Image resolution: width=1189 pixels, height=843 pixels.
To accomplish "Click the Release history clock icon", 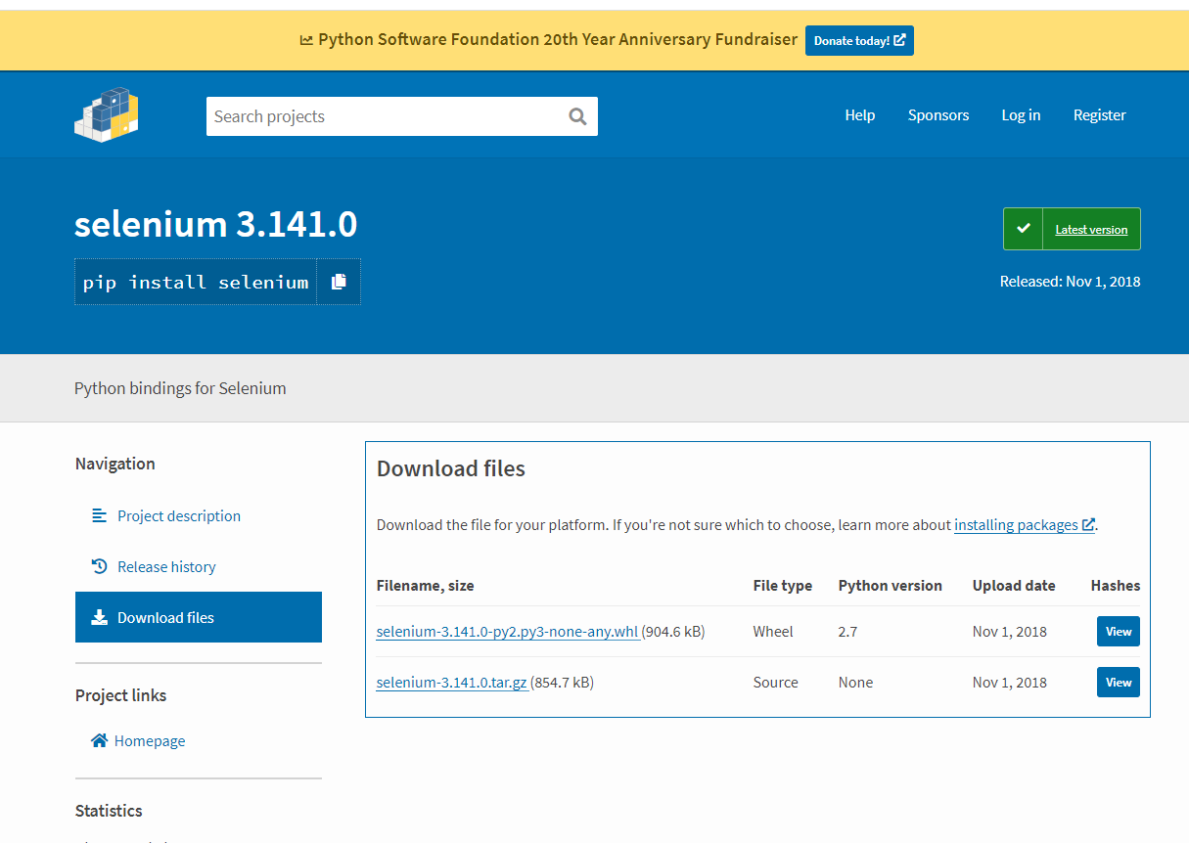I will 99,566.
